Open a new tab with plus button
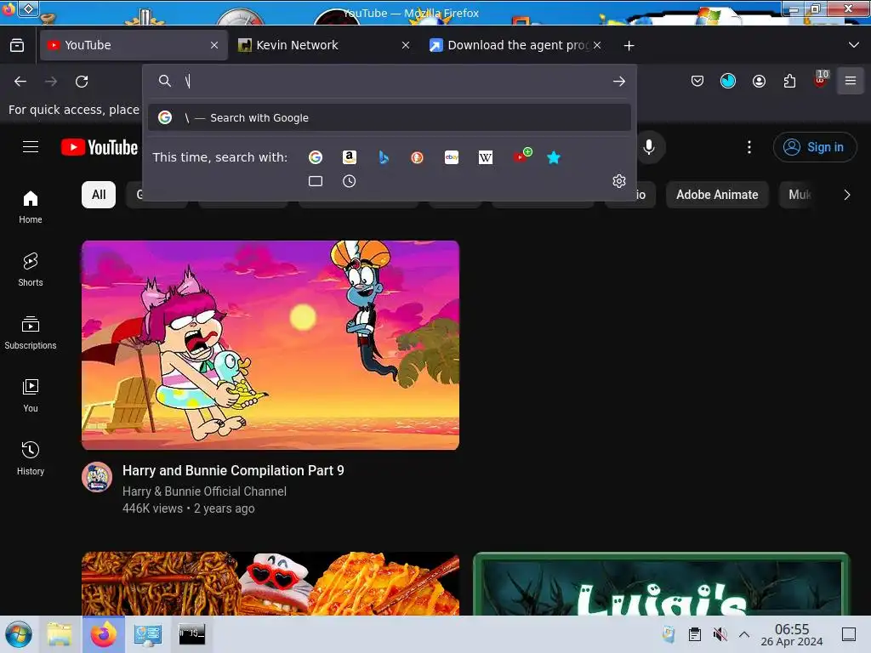 (629, 46)
